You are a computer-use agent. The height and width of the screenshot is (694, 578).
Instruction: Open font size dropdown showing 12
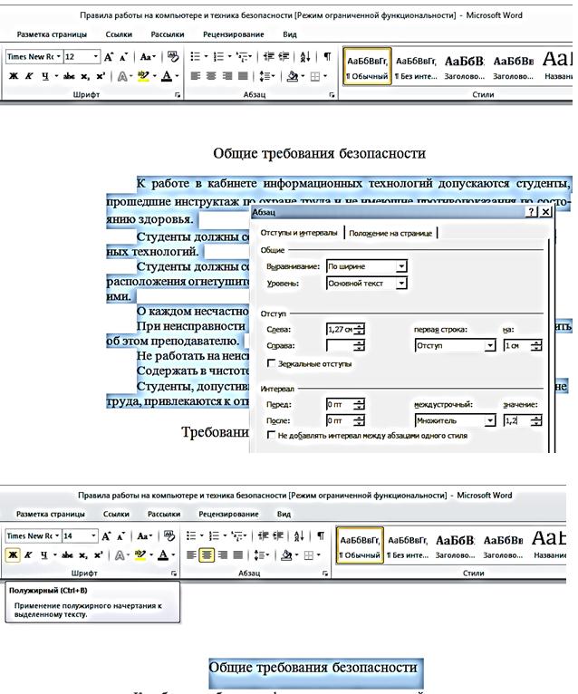click(x=96, y=57)
